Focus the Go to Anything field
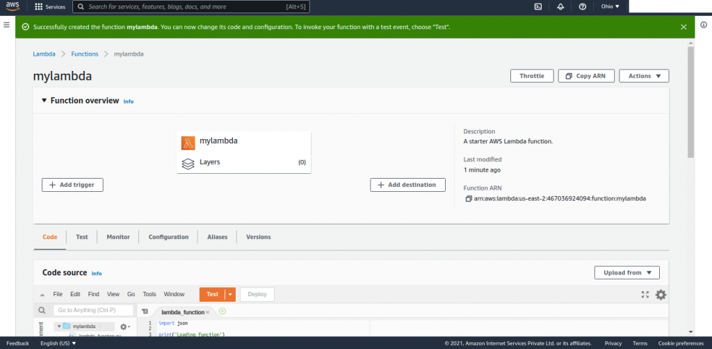The width and height of the screenshot is (712, 349). (93, 311)
